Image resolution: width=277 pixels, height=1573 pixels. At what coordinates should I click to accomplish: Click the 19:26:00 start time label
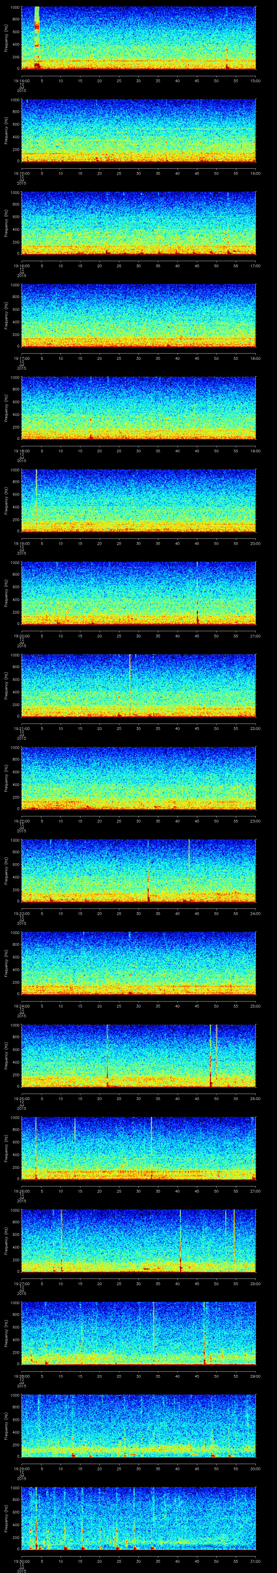(x=22, y=1191)
